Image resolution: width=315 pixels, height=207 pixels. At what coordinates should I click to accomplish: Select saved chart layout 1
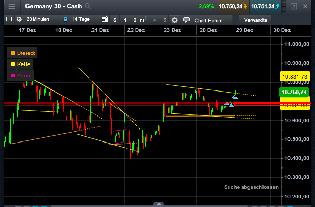pyautogui.click(x=125, y=20)
